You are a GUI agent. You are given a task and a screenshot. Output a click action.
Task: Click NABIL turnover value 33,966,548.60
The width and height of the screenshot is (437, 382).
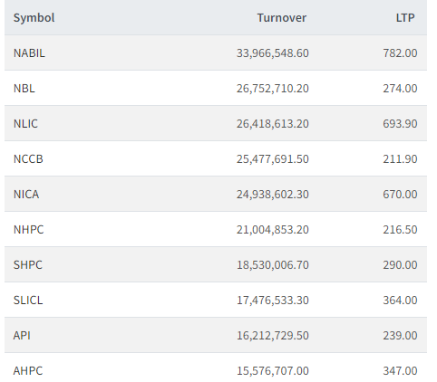point(273,53)
